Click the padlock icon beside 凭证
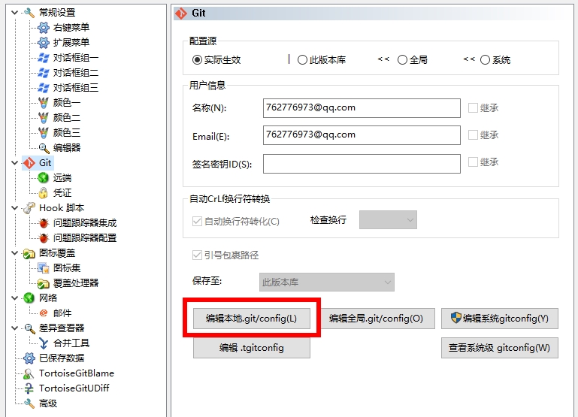The height and width of the screenshot is (417, 578). [43, 192]
